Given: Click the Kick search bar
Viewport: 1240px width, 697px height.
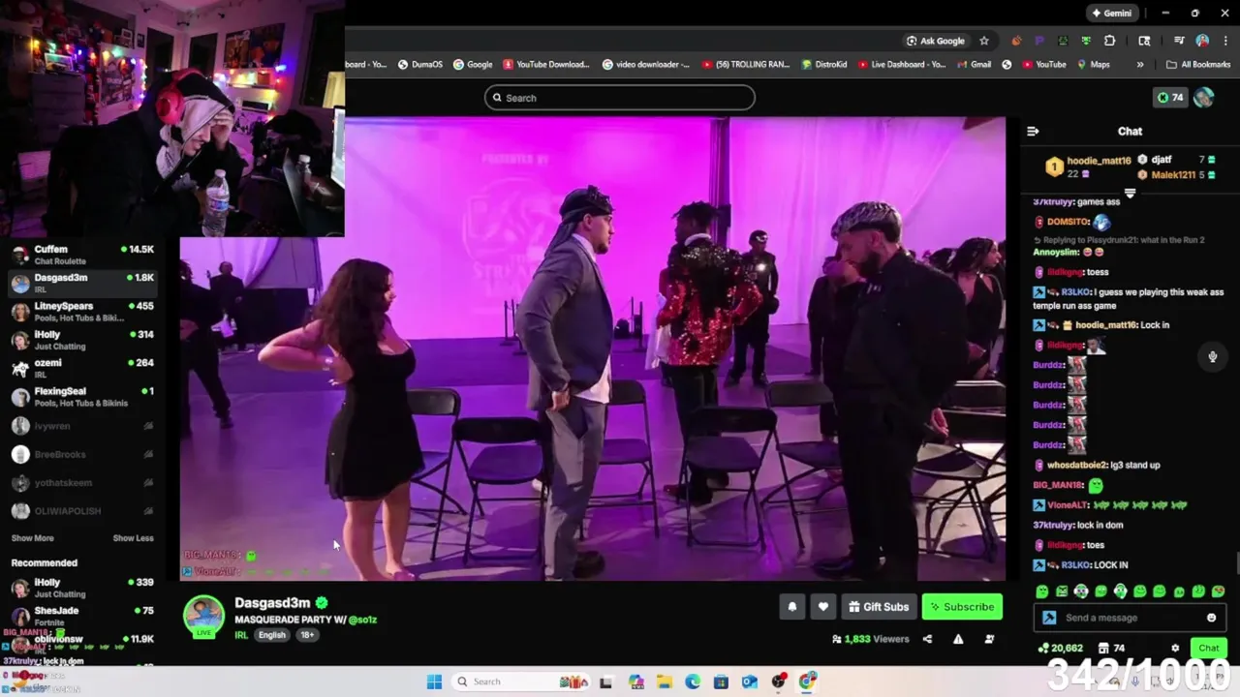Looking at the screenshot, I should [x=620, y=98].
